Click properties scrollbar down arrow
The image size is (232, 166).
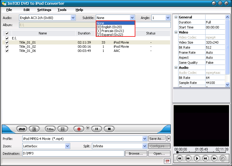pos(227,84)
